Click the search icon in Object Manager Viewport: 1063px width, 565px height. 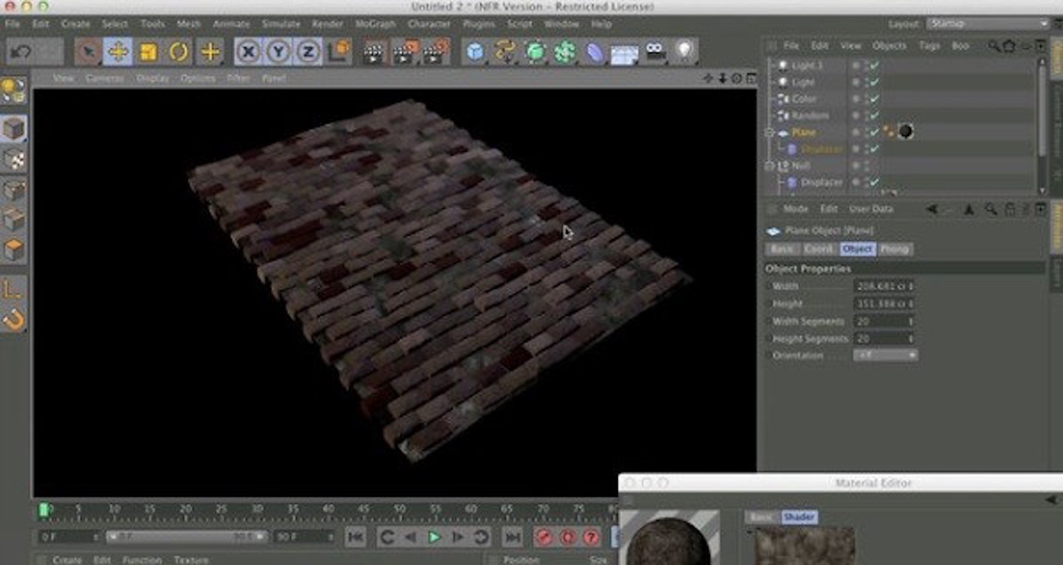(x=994, y=46)
